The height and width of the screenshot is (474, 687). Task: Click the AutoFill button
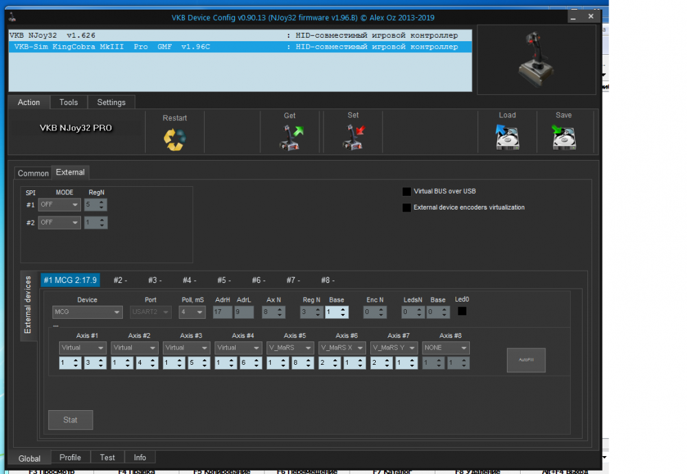point(526,360)
